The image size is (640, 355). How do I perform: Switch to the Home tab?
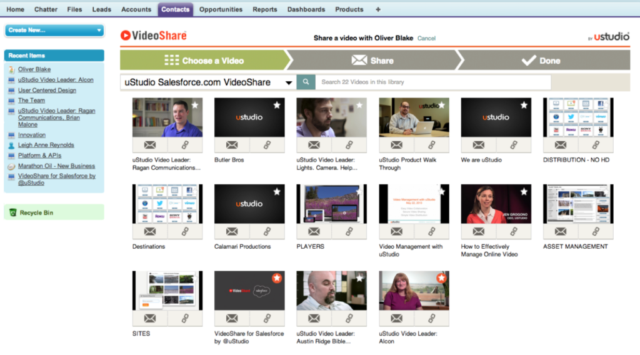16,9
